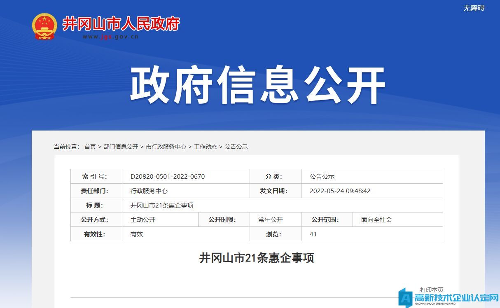
Task: Click the large article heading 井冈山市21条惠企事项
Action: (257, 258)
